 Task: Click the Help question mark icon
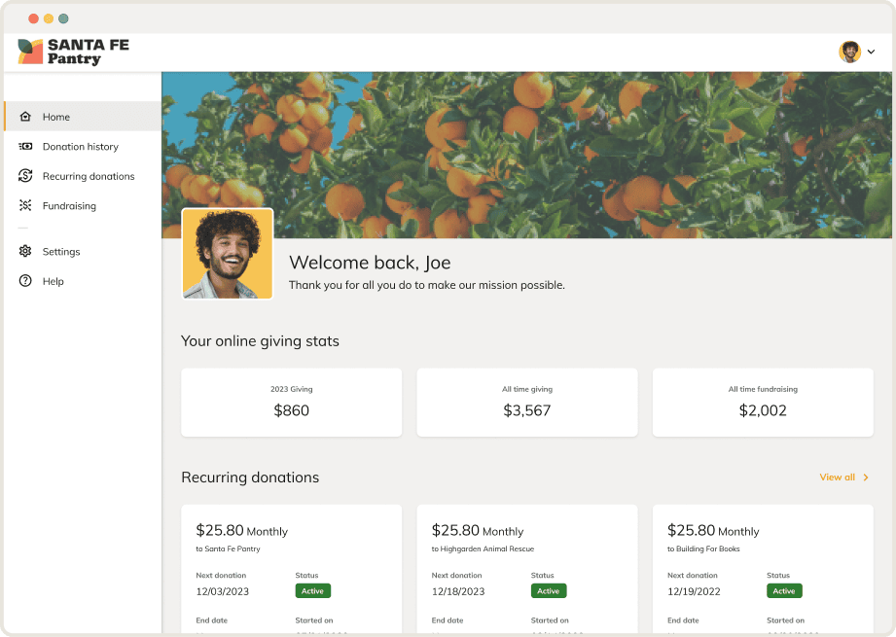25,281
